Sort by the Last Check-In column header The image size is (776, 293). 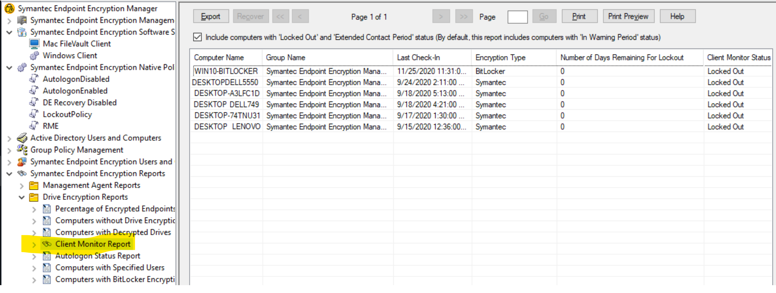(432, 57)
